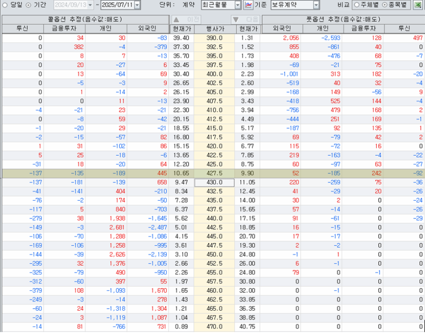The height and width of the screenshot is (333, 425).
Task: Open the end date 2025/07/11 picker
Action: pos(138,5)
